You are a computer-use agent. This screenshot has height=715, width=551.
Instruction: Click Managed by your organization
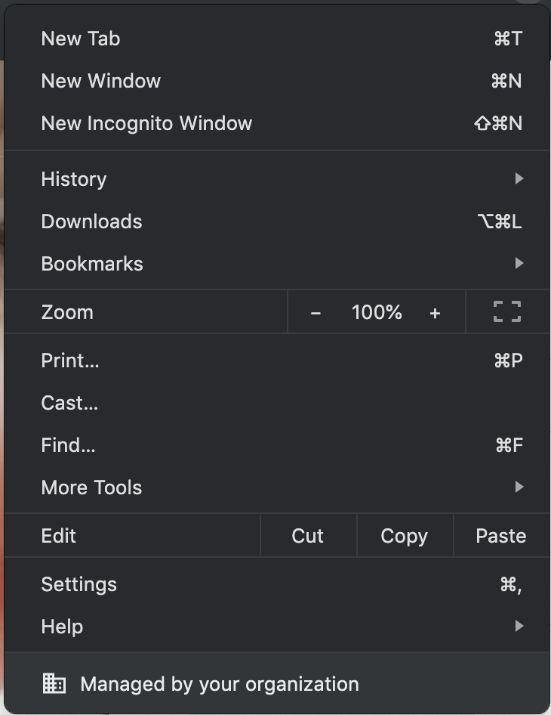tap(219, 683)
